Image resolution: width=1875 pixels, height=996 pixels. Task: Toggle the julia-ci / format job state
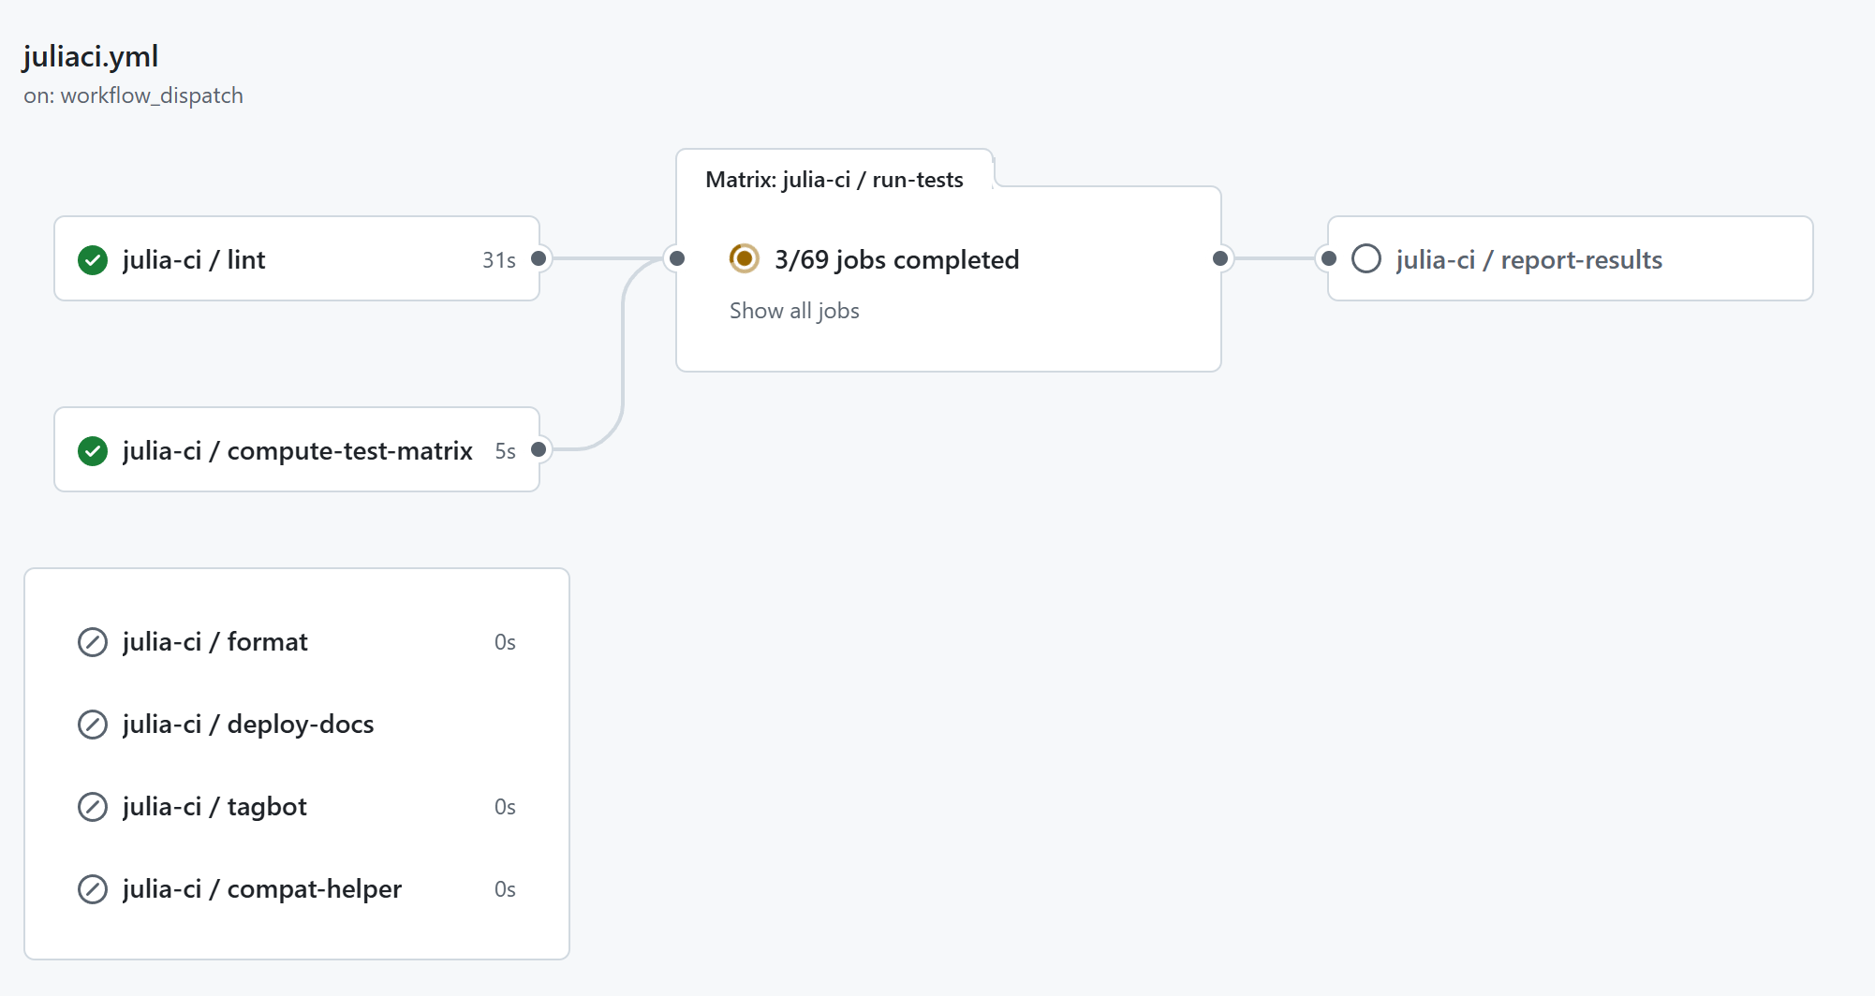point(214,642)
